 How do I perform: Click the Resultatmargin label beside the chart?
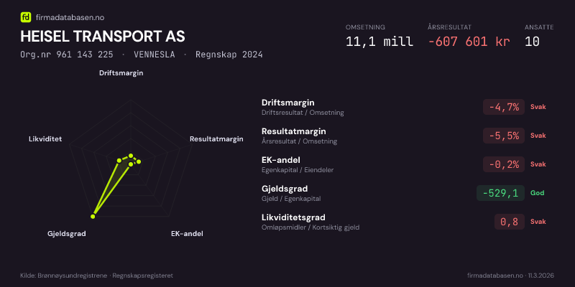(x=216, y=138)
